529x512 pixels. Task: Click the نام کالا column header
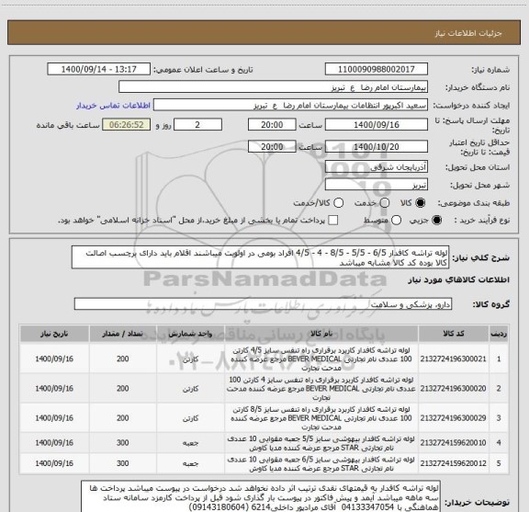pyautogui.click(x=321, y=334)
